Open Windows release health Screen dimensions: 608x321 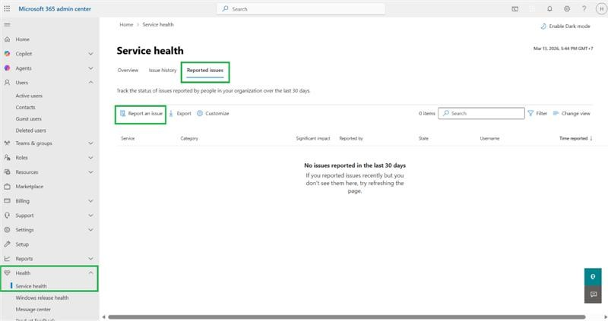pyautogui.click(x=42, y=297)
